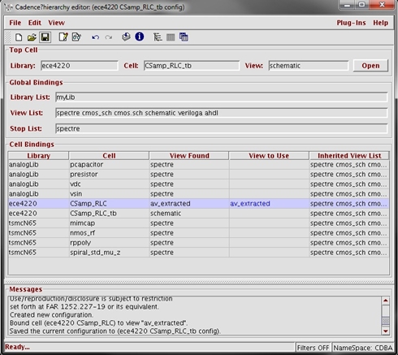Click the document with glasses icon
398x355 pixels.
tap(76, 37)
